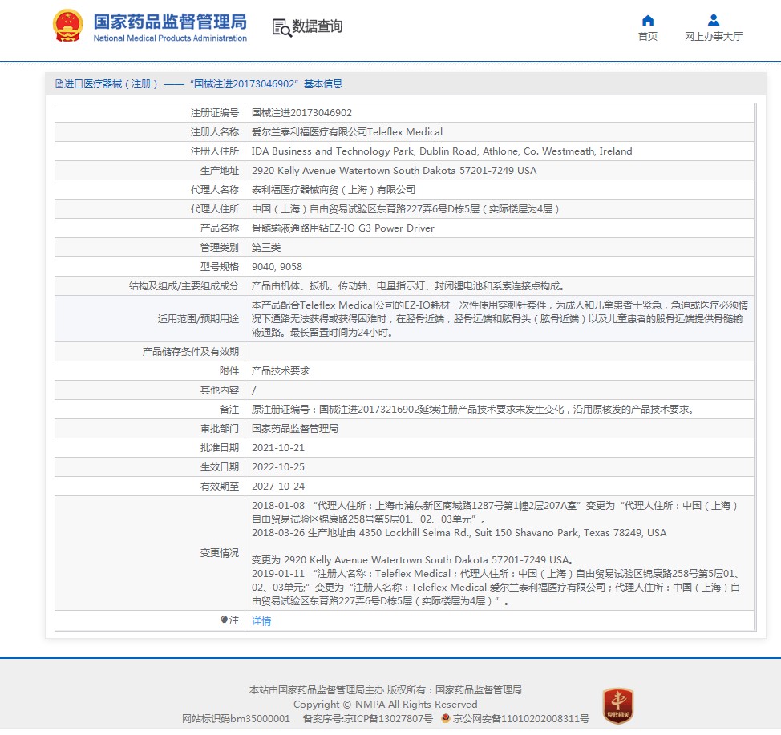Click the 注册人住所 row label

click(215, 151)
